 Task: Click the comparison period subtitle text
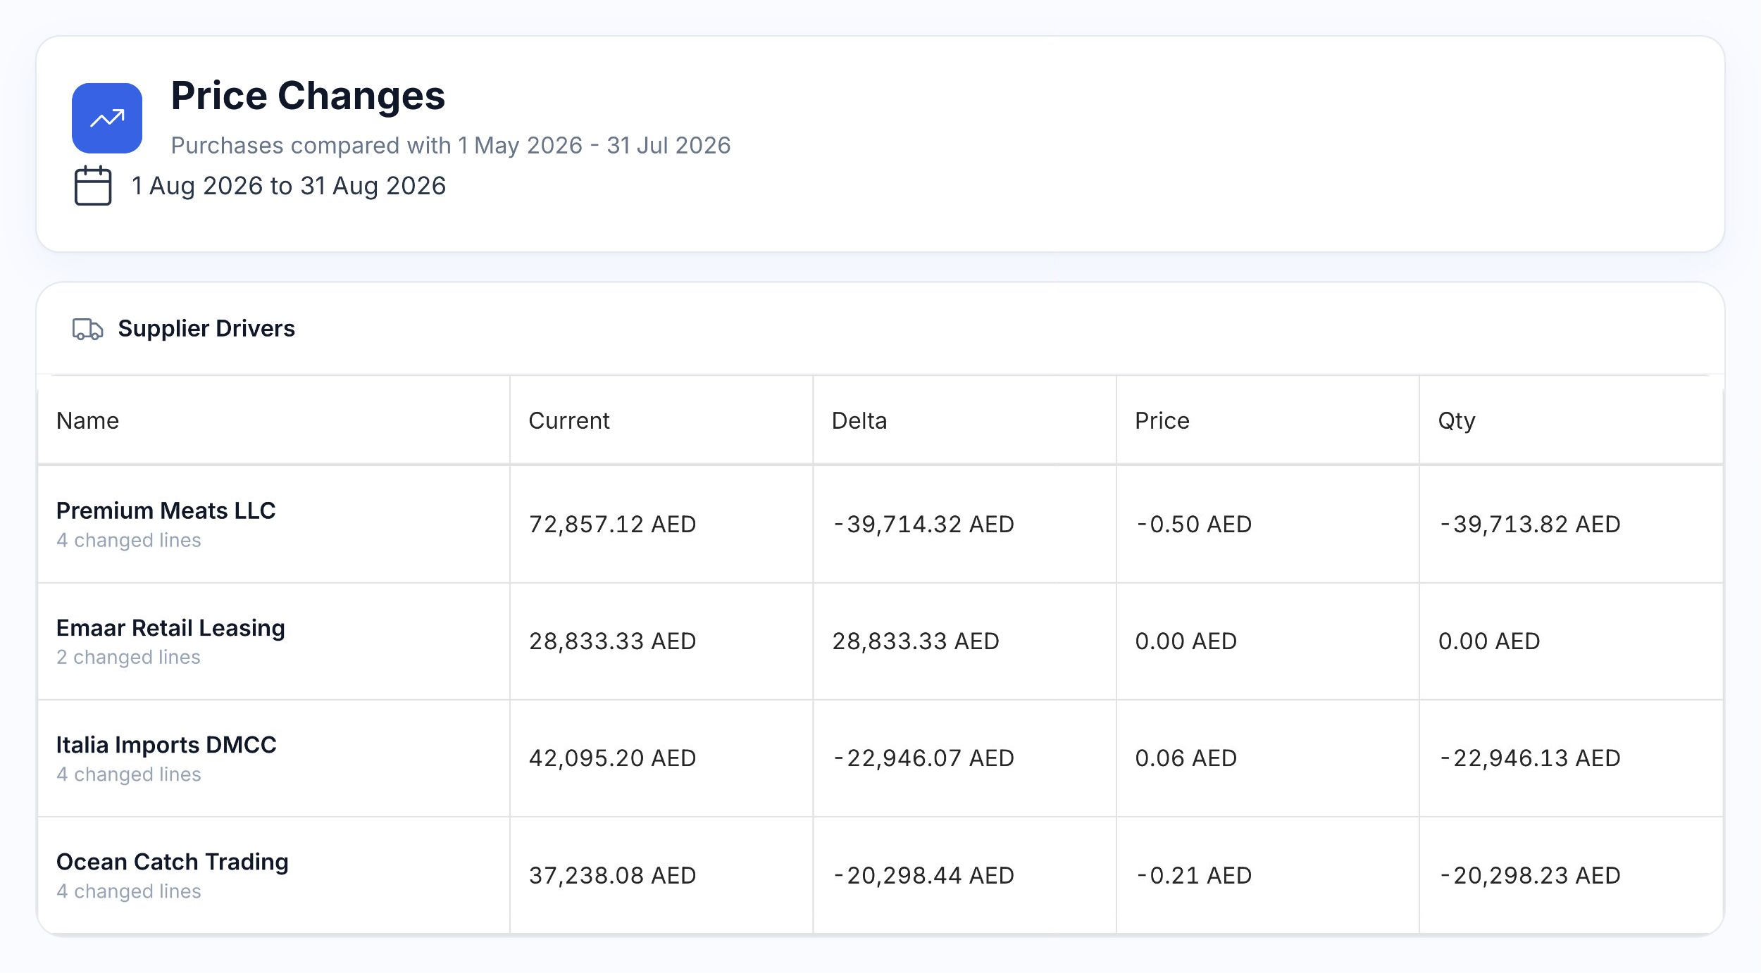[451, 145]
